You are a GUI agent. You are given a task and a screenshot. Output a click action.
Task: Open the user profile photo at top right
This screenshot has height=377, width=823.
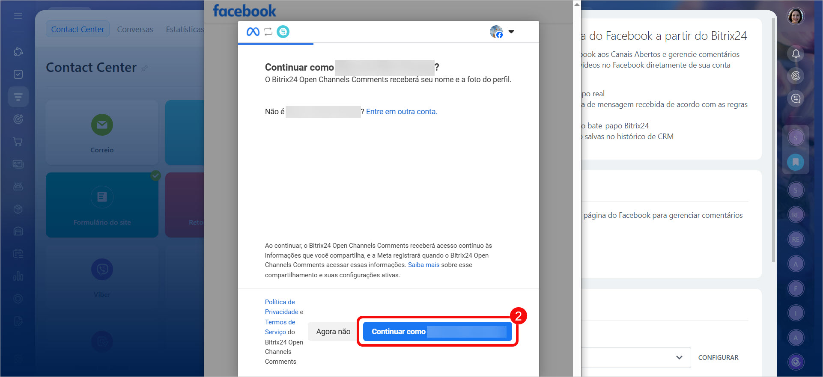pos(796,16)
